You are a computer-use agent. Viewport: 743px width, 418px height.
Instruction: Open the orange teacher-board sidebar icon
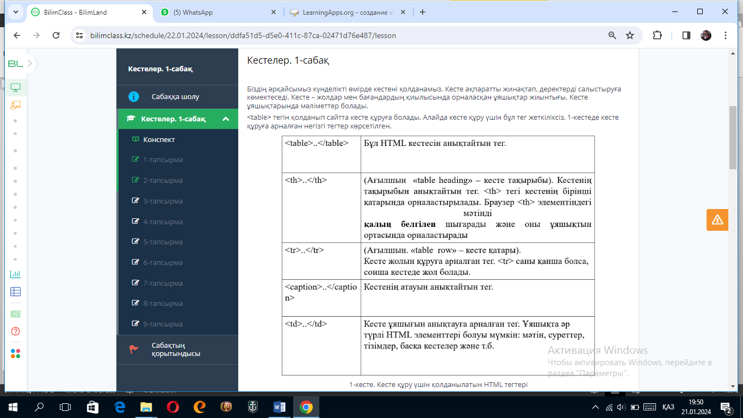15,104
